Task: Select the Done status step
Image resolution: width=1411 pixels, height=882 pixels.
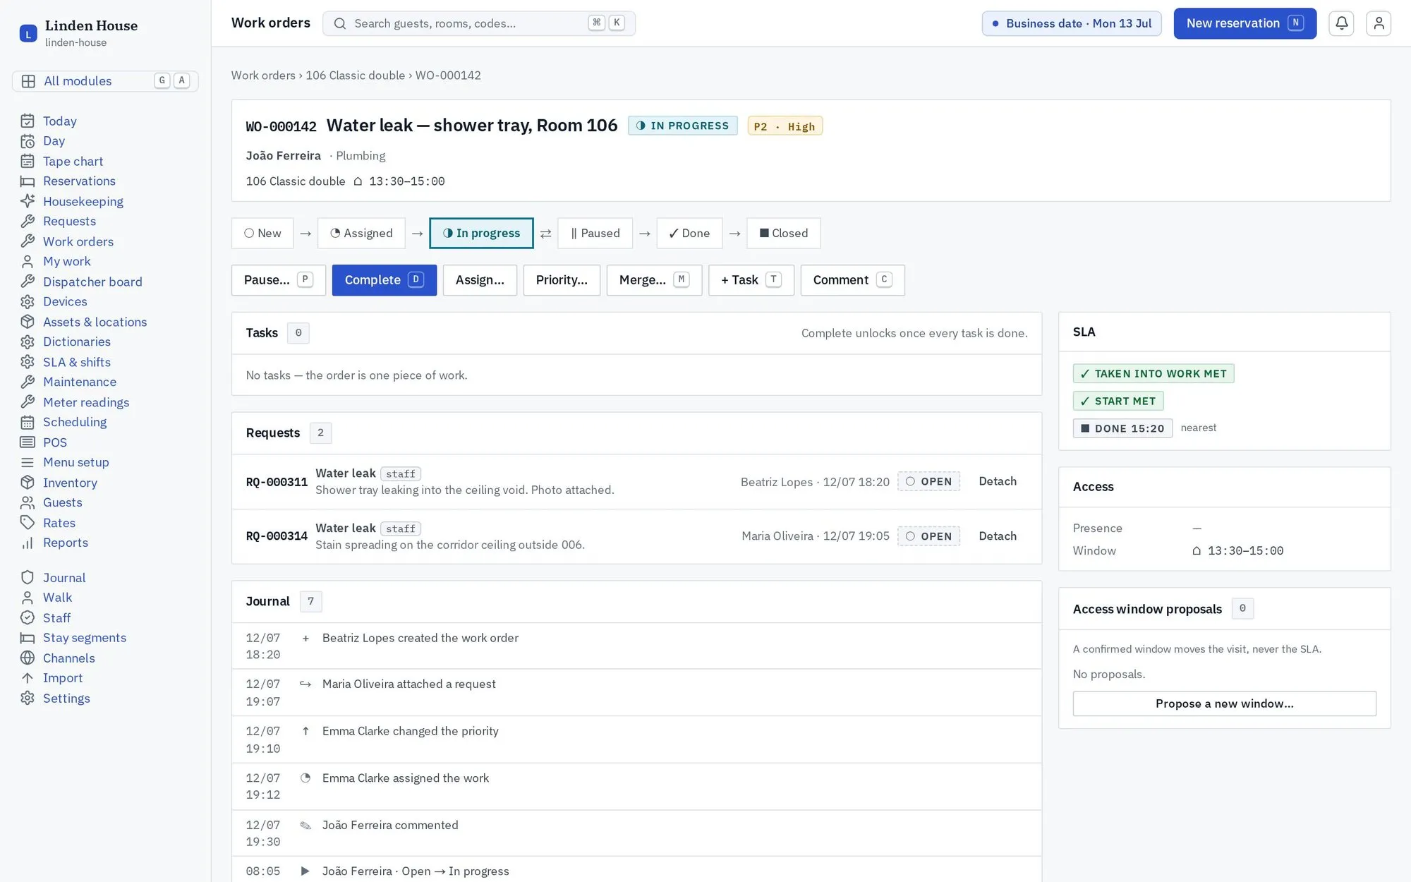Action: [689, 233]
